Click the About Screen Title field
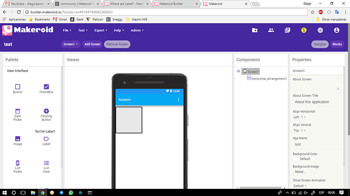 pos(317,102)
